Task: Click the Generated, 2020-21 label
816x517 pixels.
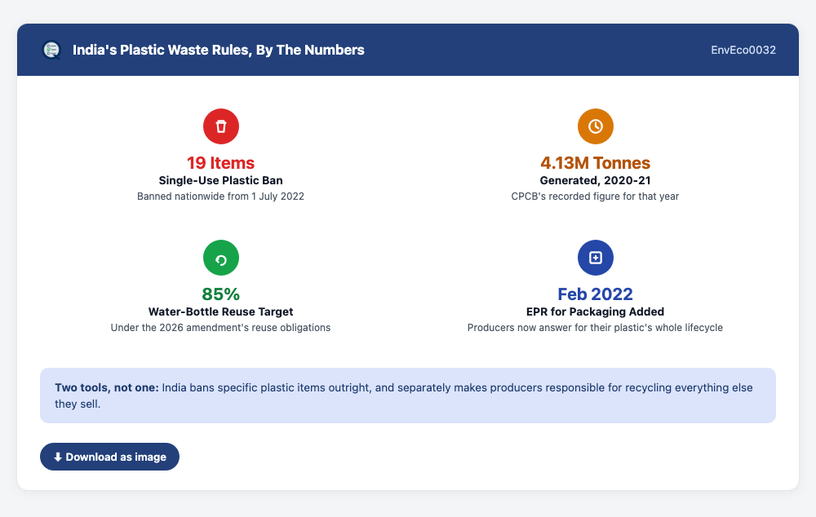Action: (x=596, y=180)
